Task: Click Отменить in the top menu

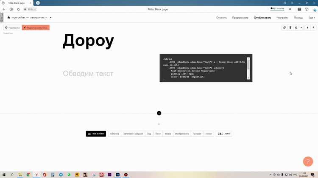Action: 221,18
